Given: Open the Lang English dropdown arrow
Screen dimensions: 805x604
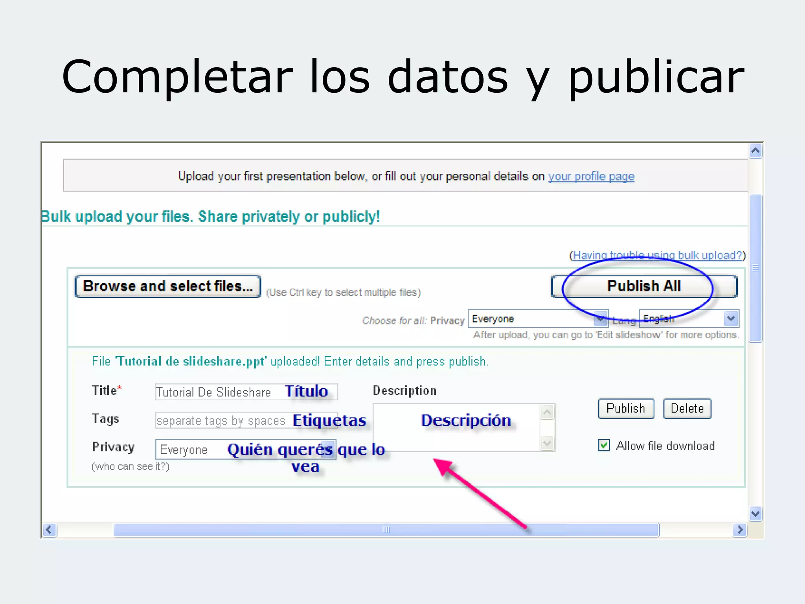Looking at the screenshot, I should pyautogui.click(x=731, y=319).
